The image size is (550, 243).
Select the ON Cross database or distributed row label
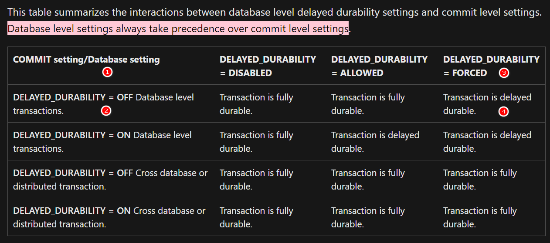point(109,217)
